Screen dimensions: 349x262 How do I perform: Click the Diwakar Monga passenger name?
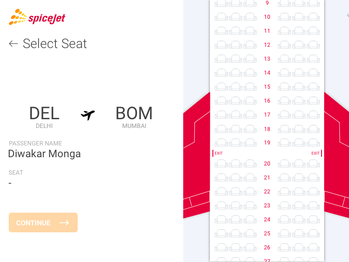(x=44, y=154)
